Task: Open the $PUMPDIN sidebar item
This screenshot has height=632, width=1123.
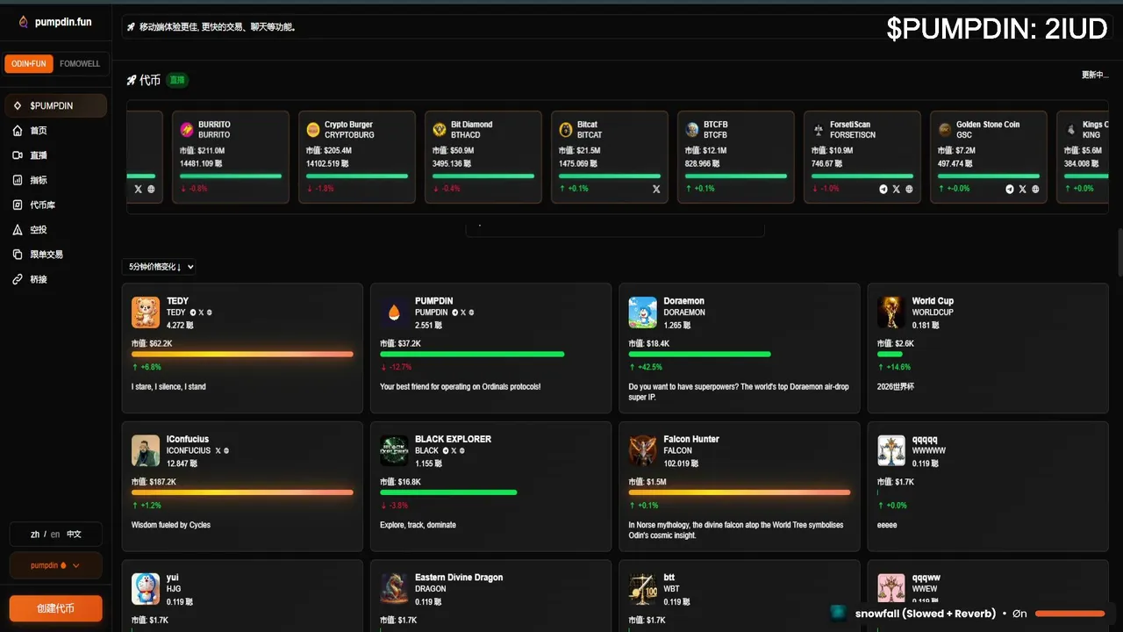Action: [x=55, y=105]
